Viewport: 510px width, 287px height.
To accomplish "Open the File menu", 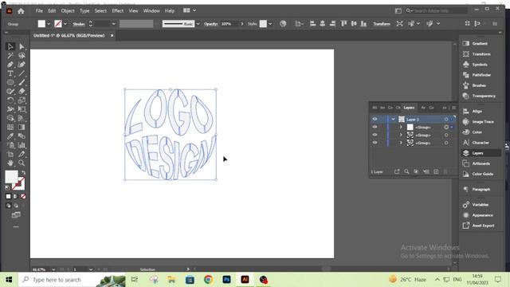I will click(x=39, y=10).
